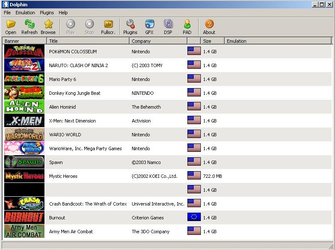Click the title Mystic Heroes
The image size is (335, 250).
63,176
